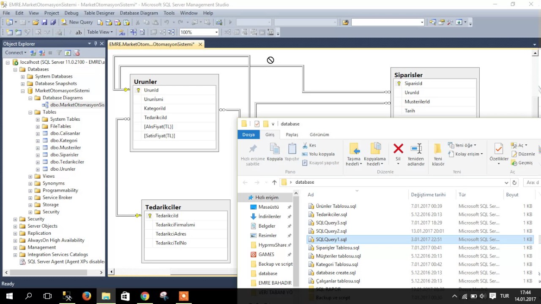Open the Database Diagram menu
The width and height of the screenshot is (541, 304).
point(139,13)
